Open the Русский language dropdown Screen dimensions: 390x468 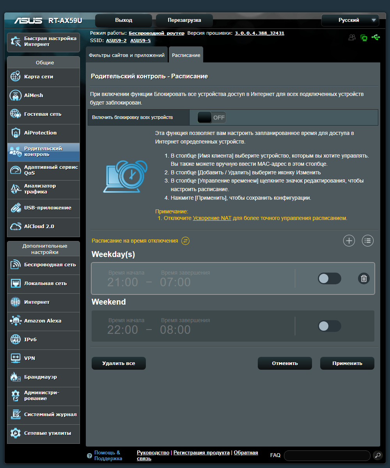pos(350,20)
